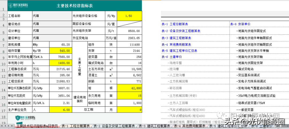Select the yellow 1.50 module price cell
Image resolution: width=289 pixels, height=129 pixels.
130,16
